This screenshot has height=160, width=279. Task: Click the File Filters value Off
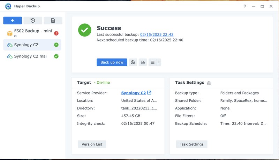223,116
